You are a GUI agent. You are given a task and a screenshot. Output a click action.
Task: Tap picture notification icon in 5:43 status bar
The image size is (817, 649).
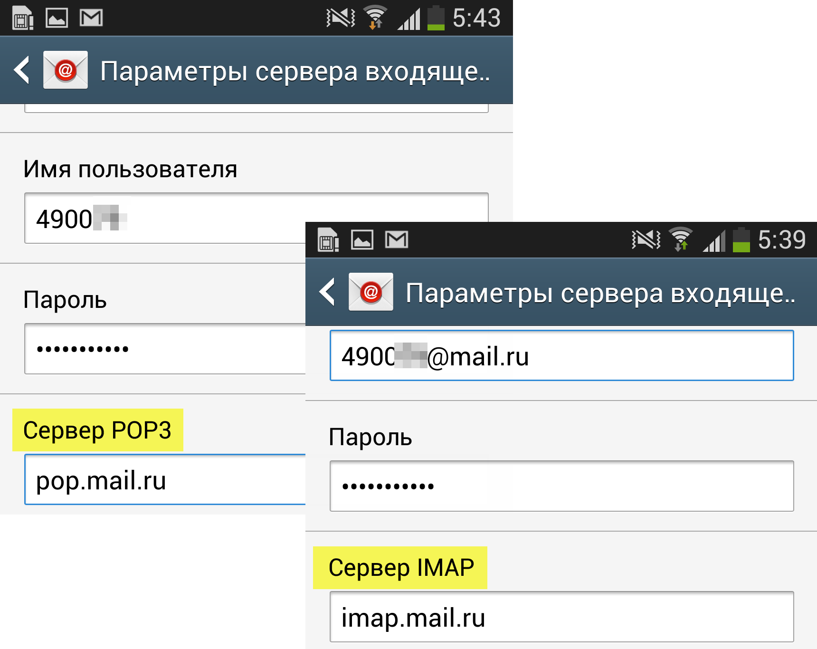pyautogui.click(x=57, y=18)
